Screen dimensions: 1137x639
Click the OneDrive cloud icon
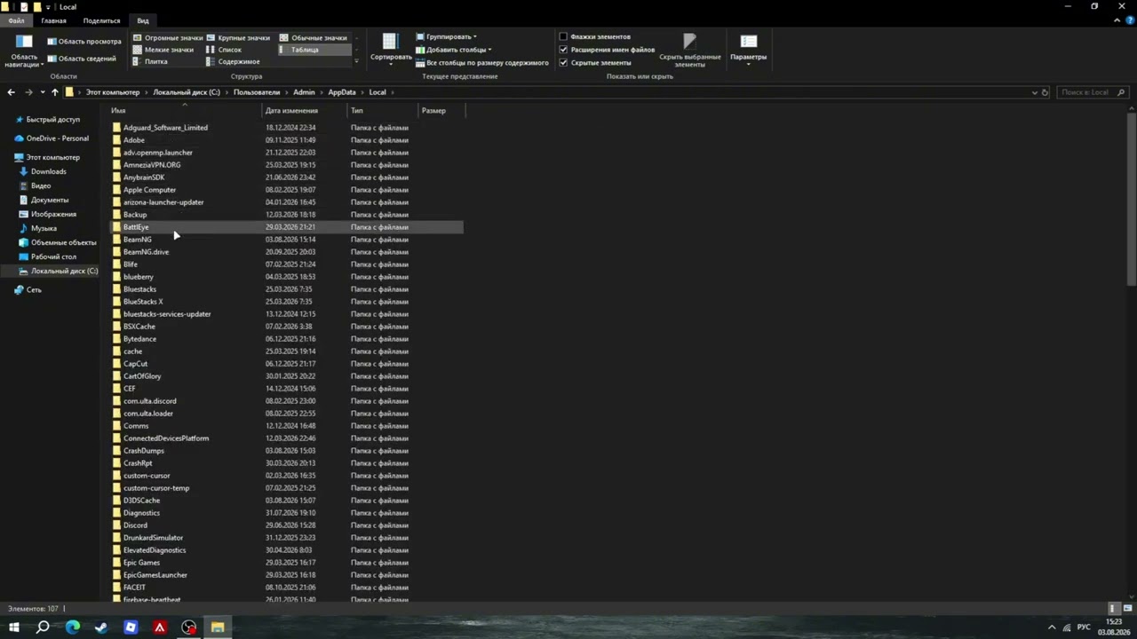[x=19, y=138]
